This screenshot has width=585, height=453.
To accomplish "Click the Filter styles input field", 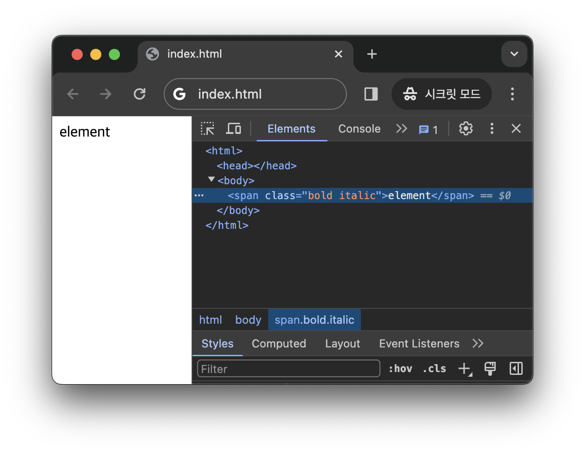I will 289,369.
